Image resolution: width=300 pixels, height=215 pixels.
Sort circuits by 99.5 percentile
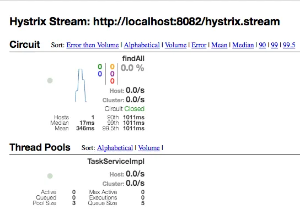289,45
